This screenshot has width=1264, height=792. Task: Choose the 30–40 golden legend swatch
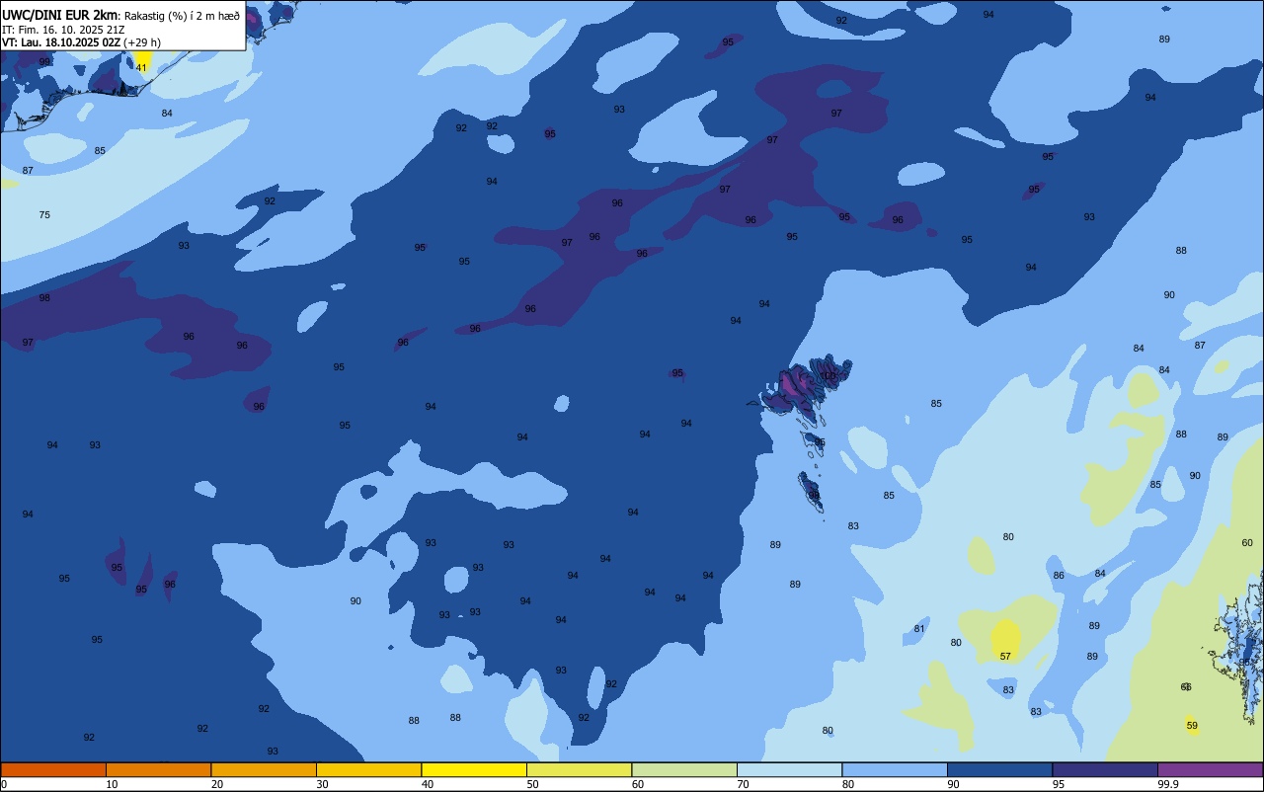[368, 769]
